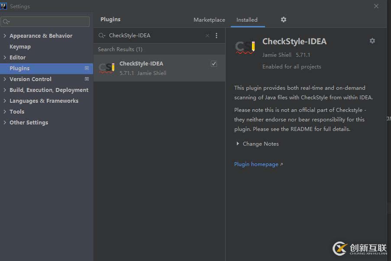Expand Appearance & Behavior settings
This screenshot has height=261, width=391.
click(5, 36)
